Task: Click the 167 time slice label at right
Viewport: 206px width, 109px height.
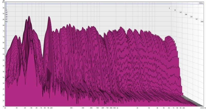Action: click(181, 12)
